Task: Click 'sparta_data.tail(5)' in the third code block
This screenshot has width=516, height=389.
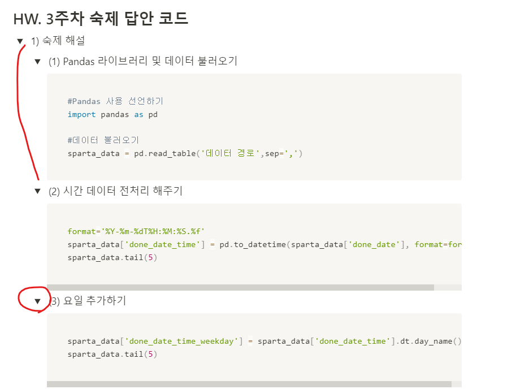Action: (x=112, y=354)
